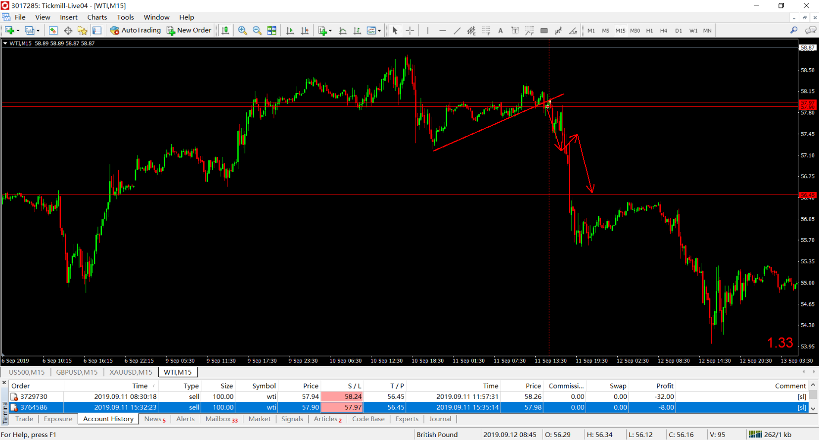Close the Terminal panel
Image resolution: width=819 pixels, height=440 pixels.
coord(4,383)
